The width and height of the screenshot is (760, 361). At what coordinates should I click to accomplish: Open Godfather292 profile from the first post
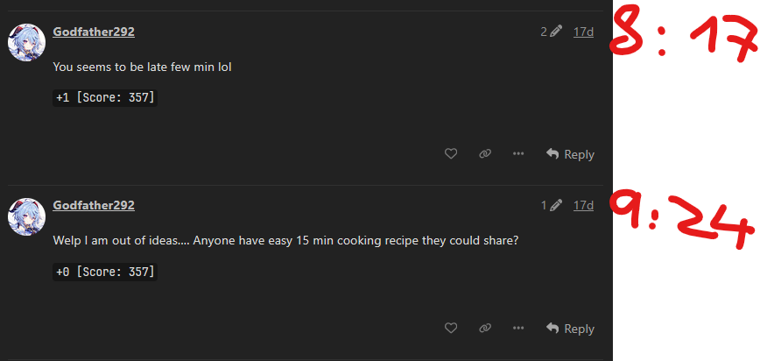[x=94, y=32]
